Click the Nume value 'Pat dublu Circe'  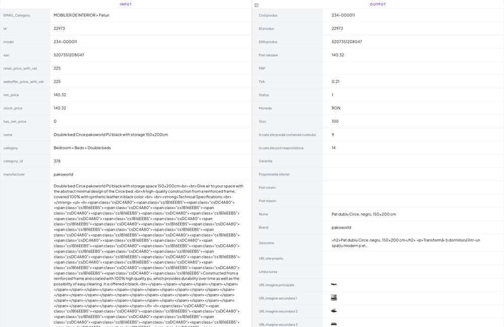click(x=363, y=214)
